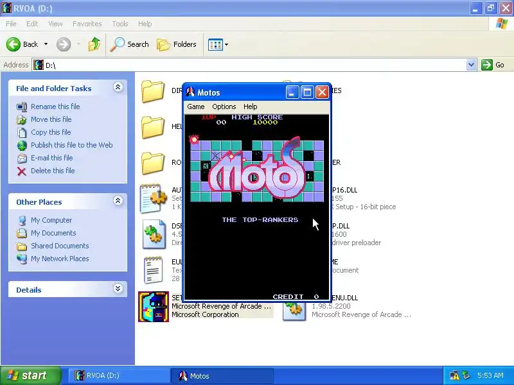Expand the Details panel

[118, 288]
